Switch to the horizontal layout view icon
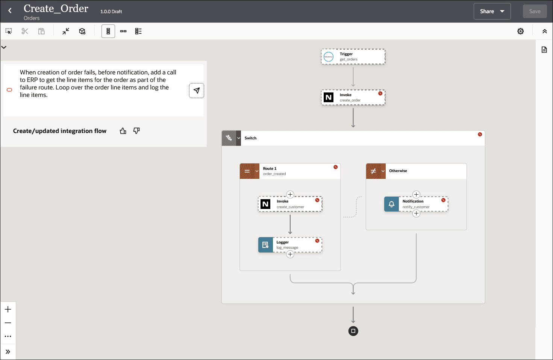Screen dimensions: 553x360 (x=123, y=31)
